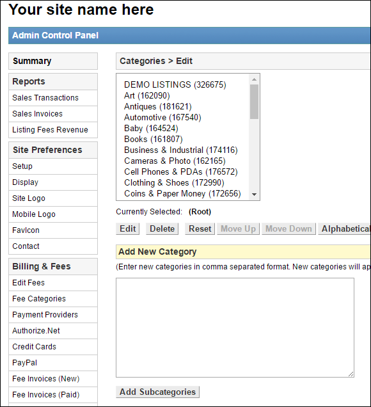Open Sales Transactions report

click(x=53, y=98)
